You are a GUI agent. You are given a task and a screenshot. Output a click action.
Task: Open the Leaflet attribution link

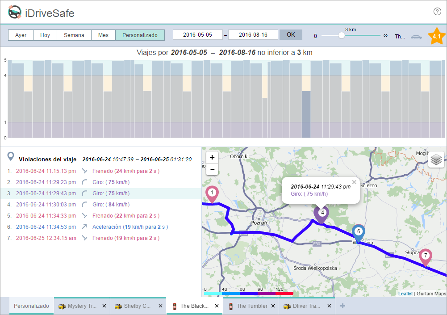[405, 294]
